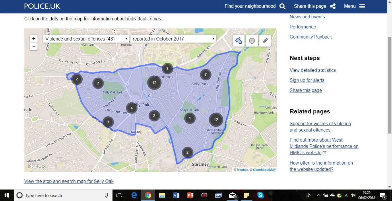
Task: Click the 'Sign up for alerts' link
Action: 307,80
